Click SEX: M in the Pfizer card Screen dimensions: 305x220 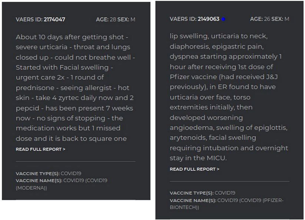tap(280, 19)
